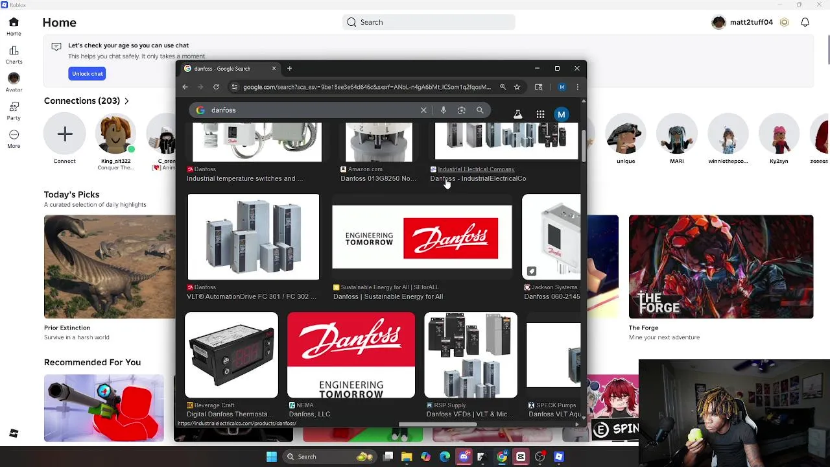Screen dimensions: 830x467
Task: Open the Jackson Systems Danfoss 060-2145 result
Action: [552, 296]
